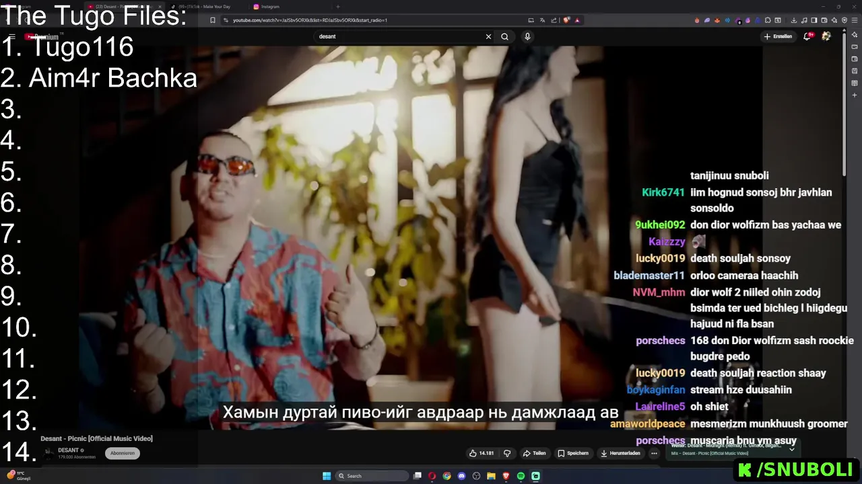Screen dimensions: 862x484
Task: Open Brave Wallet icon in toolbar
Action: point(824,20)
